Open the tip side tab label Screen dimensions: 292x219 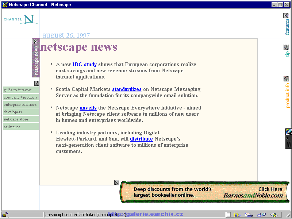point(287,54)
